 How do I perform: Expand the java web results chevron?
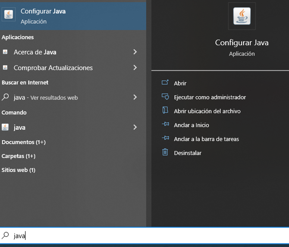click(x=135, y=97)
